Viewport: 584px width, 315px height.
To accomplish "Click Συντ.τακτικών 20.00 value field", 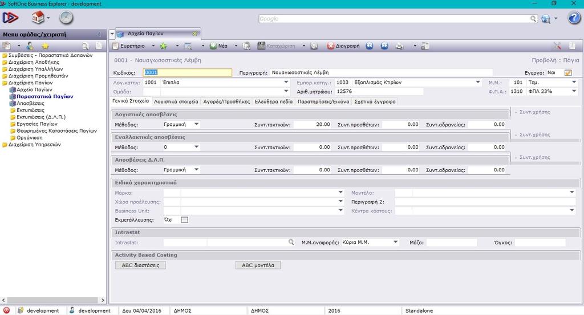I will click(x=313, y=124).
